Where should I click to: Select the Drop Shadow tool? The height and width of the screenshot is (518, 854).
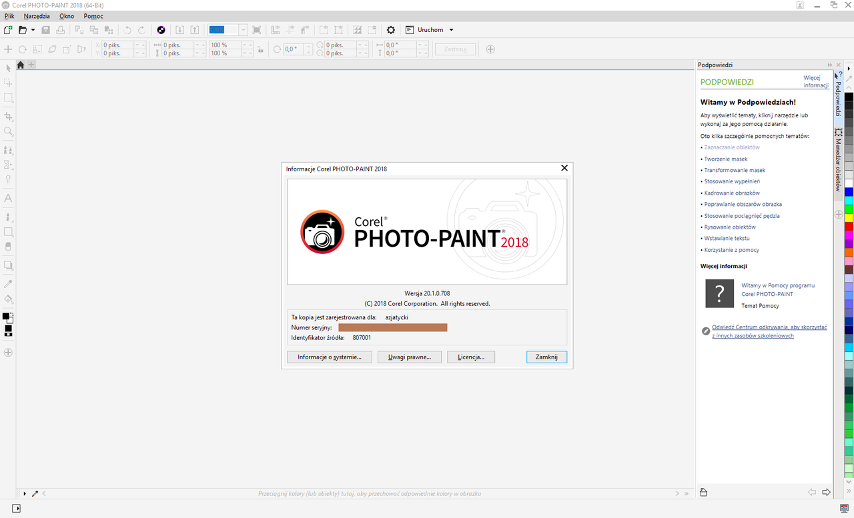pyautogui.click(x=9, y=265)
